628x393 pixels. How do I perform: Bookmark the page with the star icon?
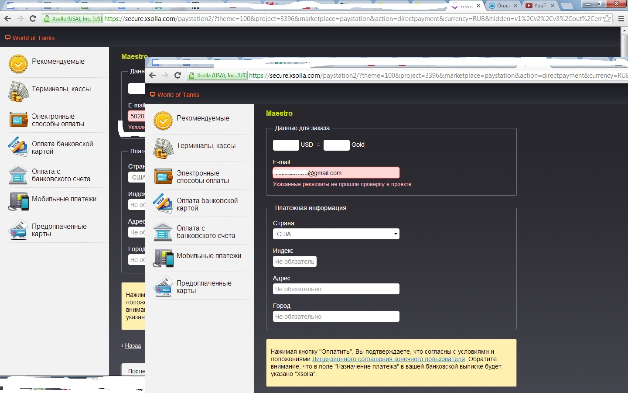pyautogui.click(x=607, y=19)
